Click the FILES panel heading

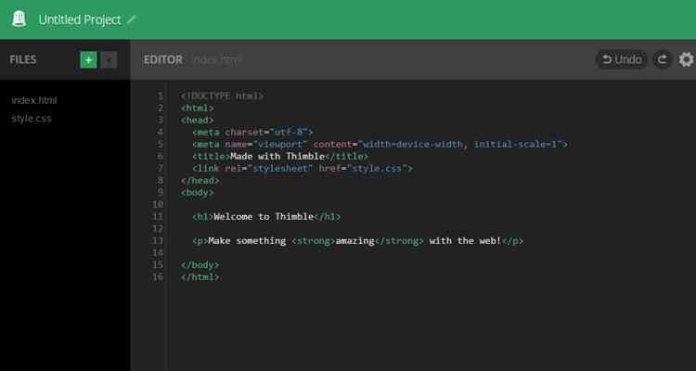coord(23,60)
